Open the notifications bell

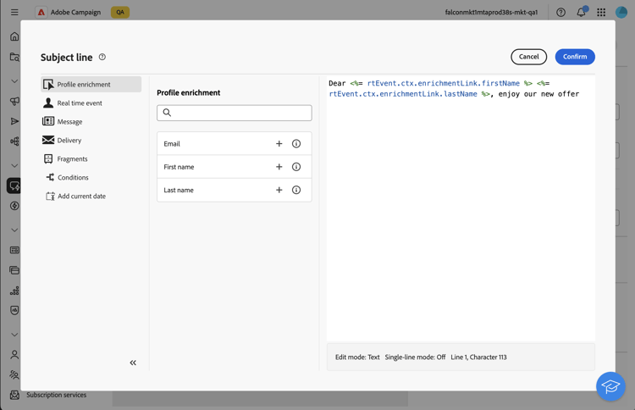coord(581,12)
